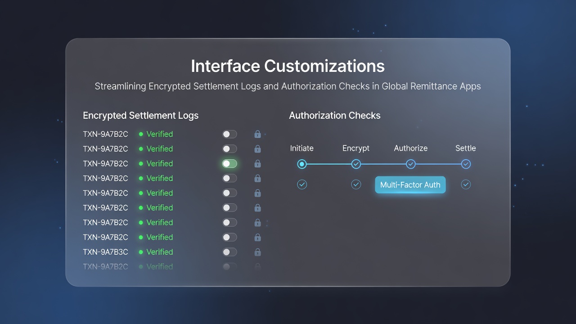Click the Interface Customizations title
Image resolution: width=576 pixels, height=324 pixels.
coord(288,66)
